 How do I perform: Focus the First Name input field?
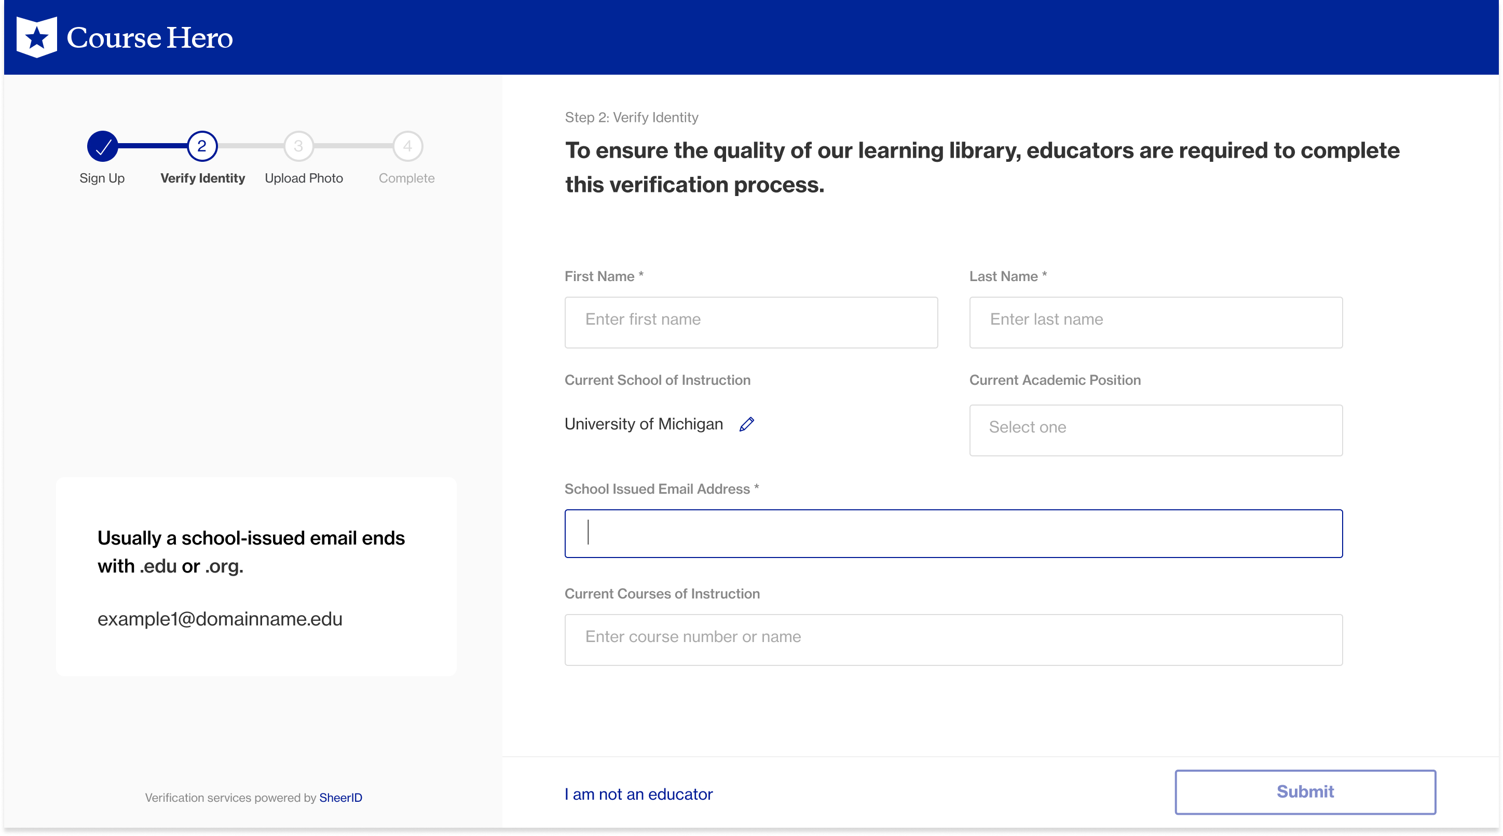click(x=750, y=323)
